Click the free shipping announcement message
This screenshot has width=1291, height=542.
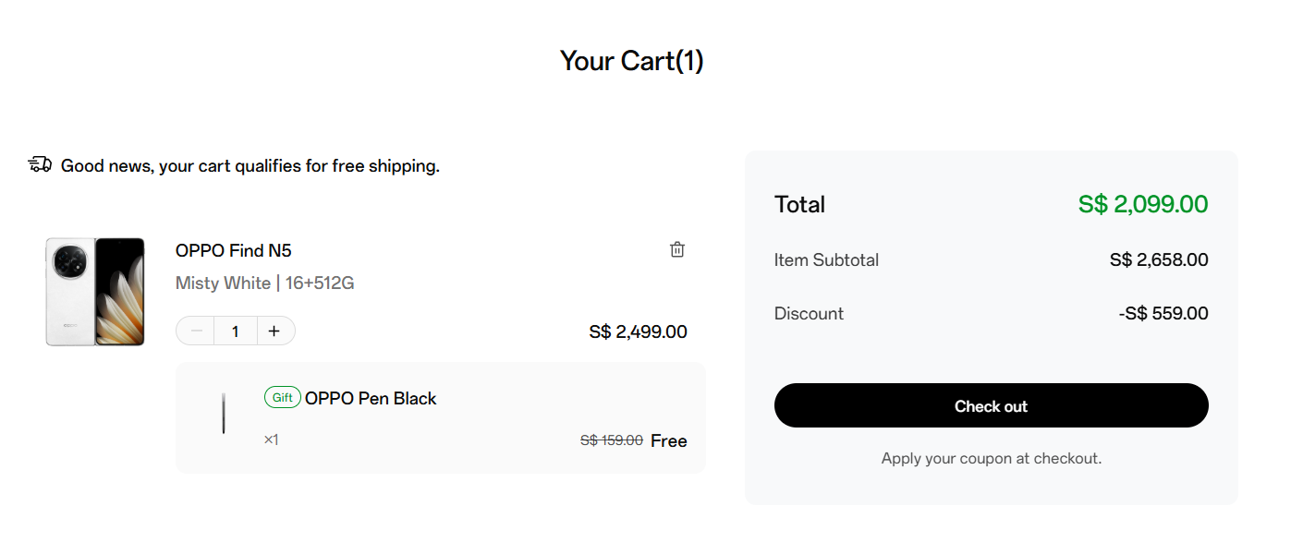click(x=250, y=165)
